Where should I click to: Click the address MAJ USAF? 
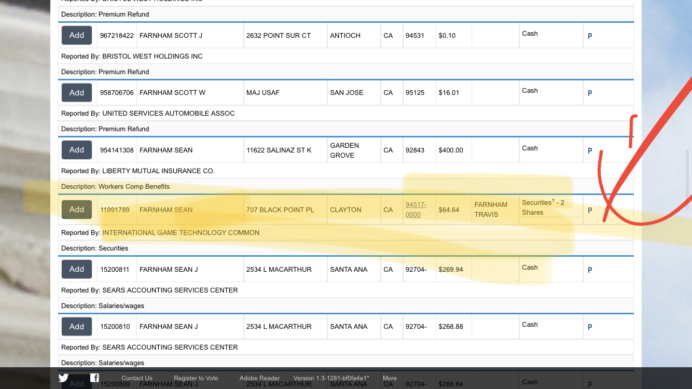click(263, 92)
